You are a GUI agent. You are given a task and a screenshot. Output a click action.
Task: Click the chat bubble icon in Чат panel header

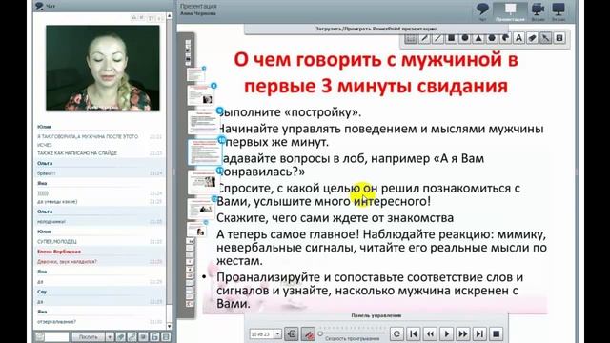point(39,6)
